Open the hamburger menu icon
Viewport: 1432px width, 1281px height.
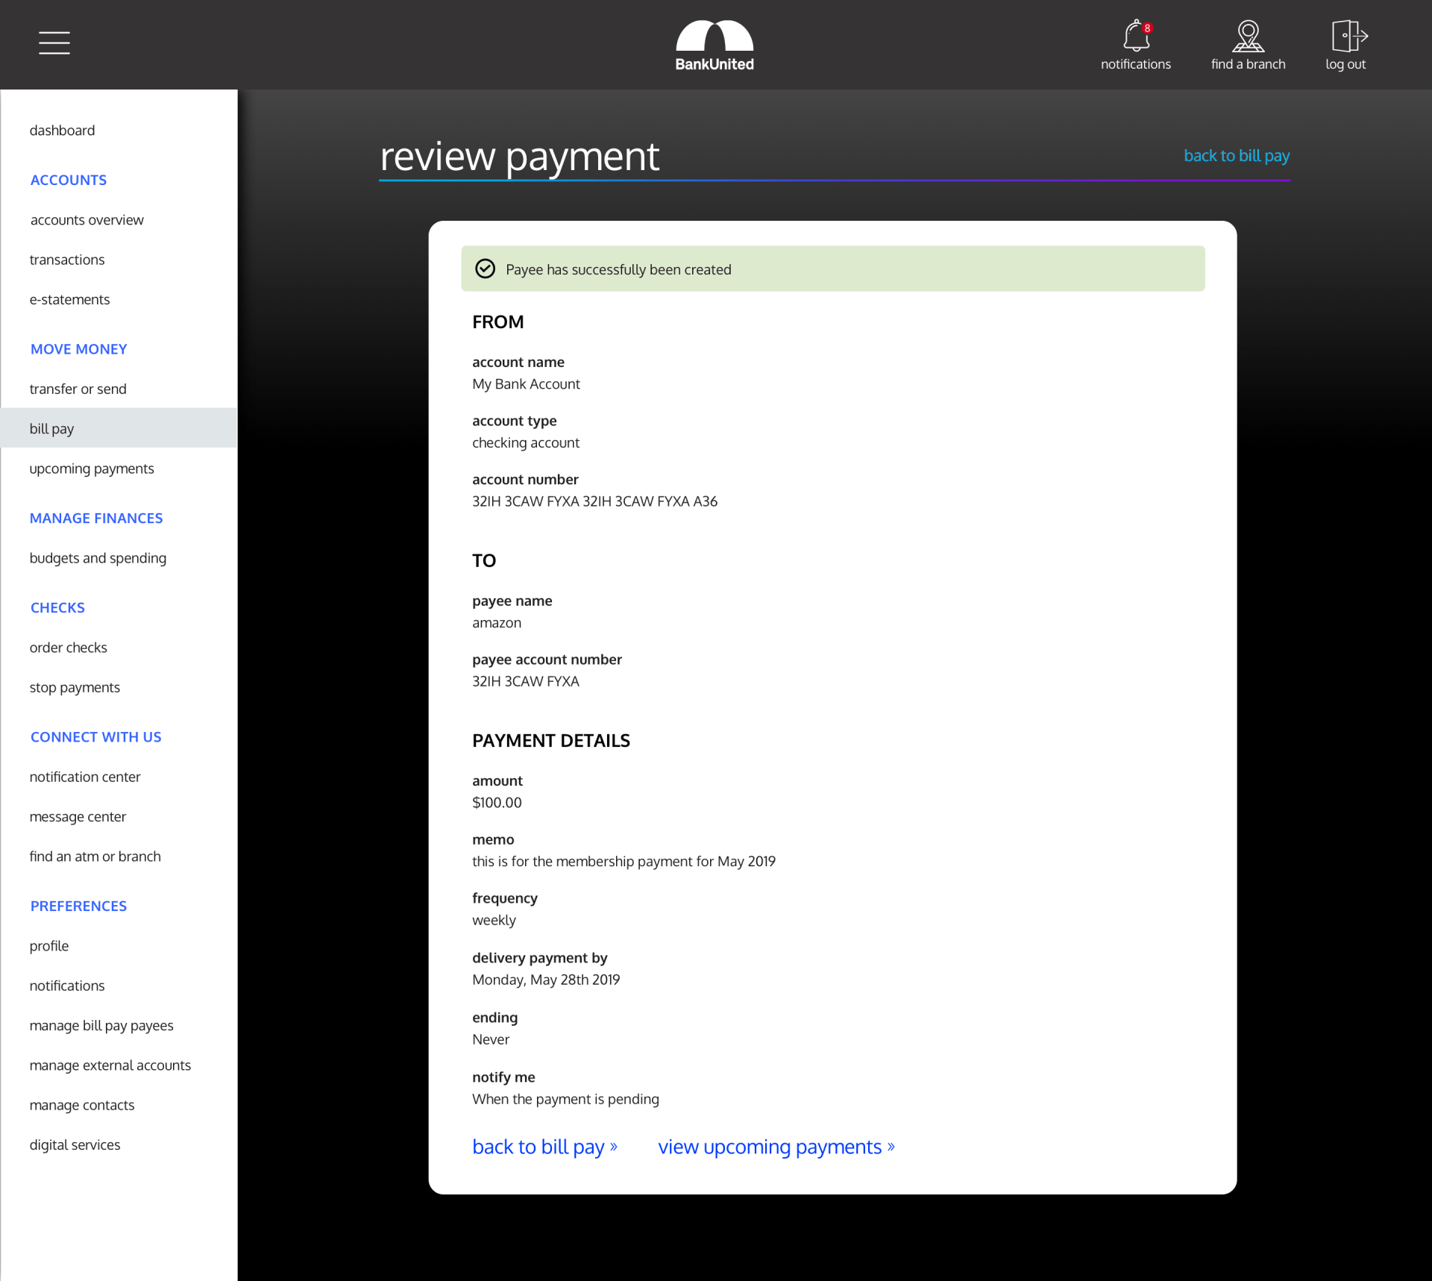coord(54,43)
